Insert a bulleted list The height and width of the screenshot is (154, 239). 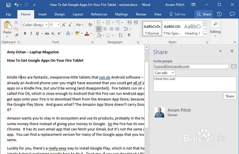[99, 22]
